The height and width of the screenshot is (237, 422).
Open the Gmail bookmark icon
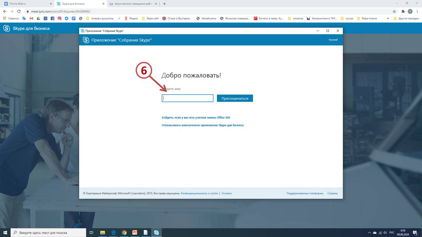click(31, 19)
